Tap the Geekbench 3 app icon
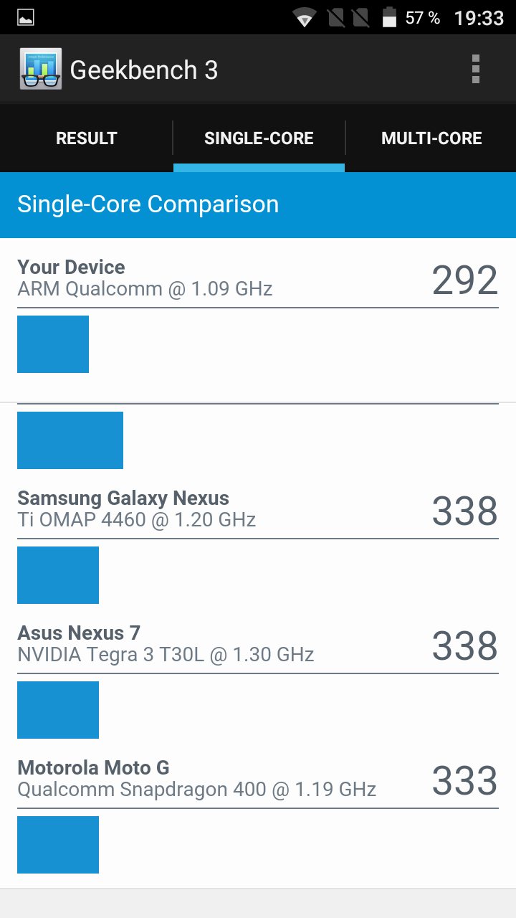This screenshot has width=516, height=918. click(41, 70)
